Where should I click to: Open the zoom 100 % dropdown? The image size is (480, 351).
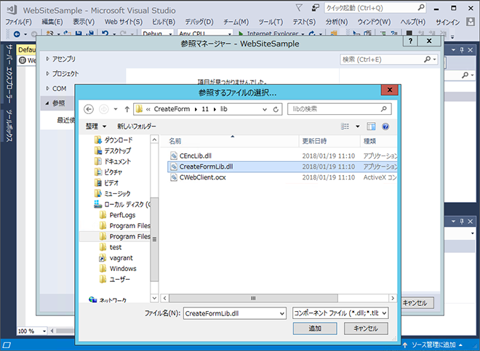tap(44, 331)
